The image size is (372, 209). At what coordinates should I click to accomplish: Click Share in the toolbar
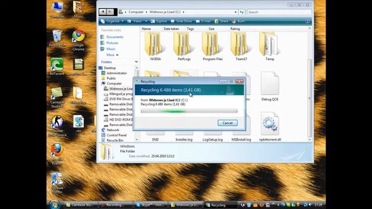tap(221, 21)
